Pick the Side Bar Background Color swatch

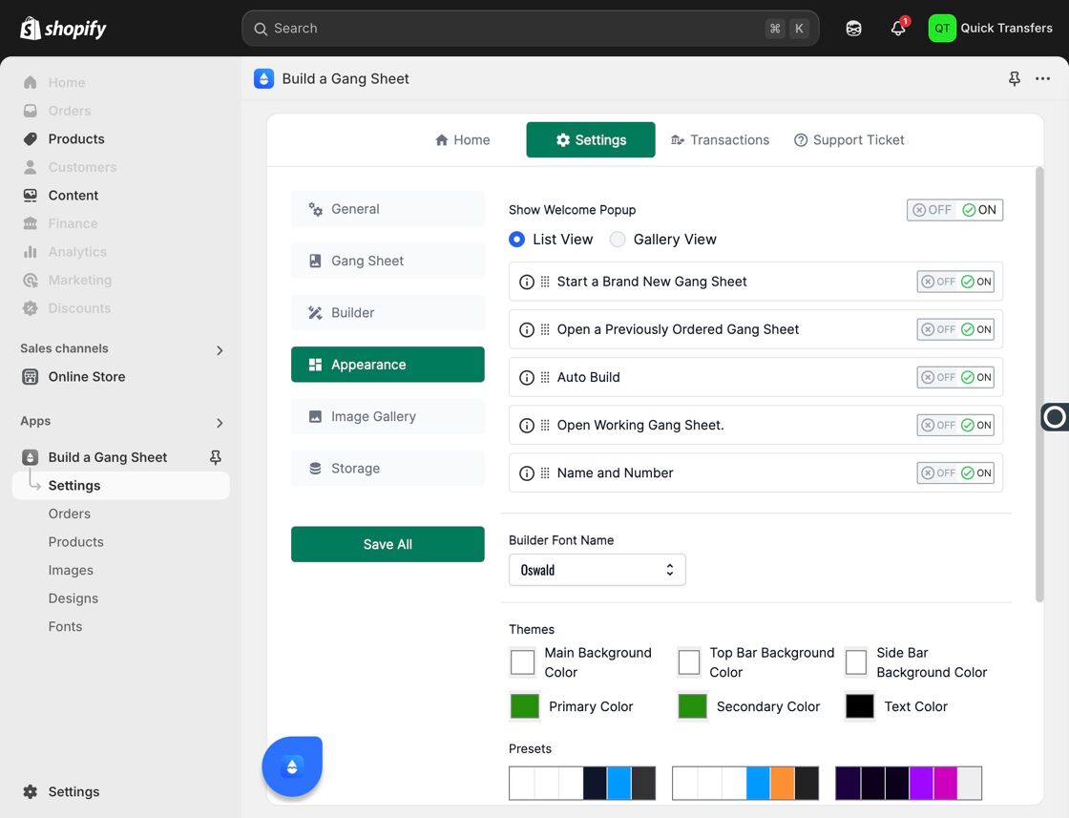point(855,661)
